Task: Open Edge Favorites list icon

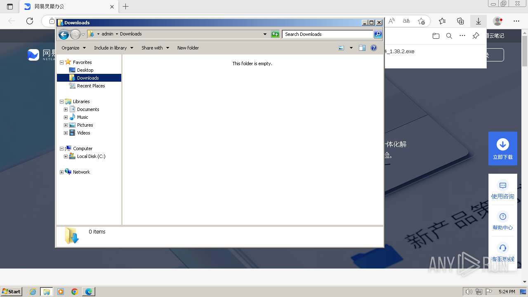Action: click(442, 21)
